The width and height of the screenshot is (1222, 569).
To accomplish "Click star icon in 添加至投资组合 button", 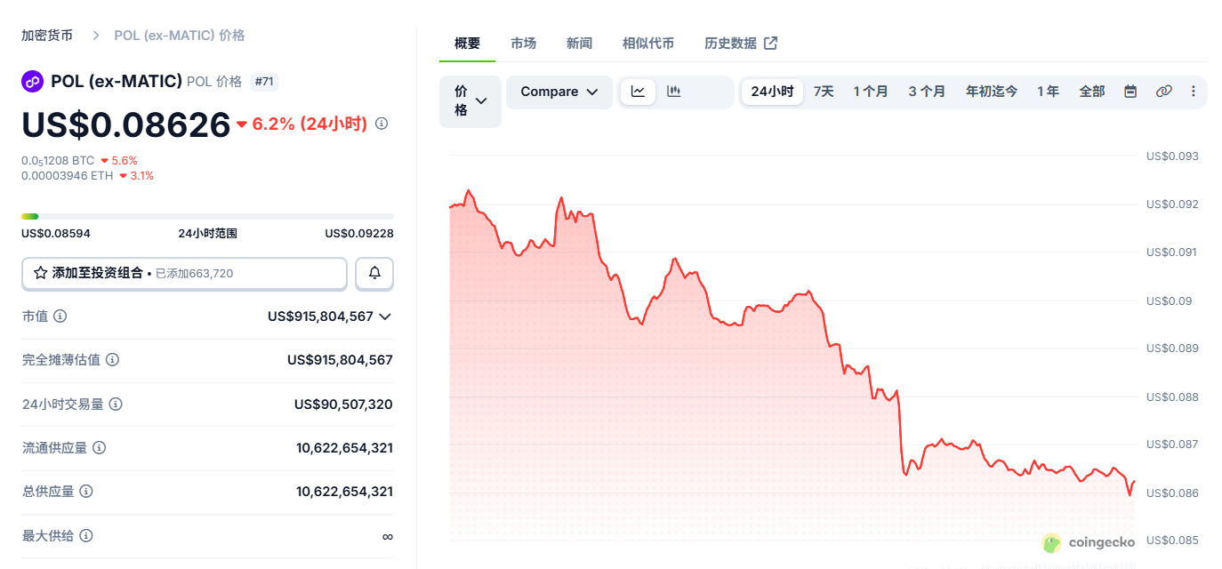I will (40, 273).
